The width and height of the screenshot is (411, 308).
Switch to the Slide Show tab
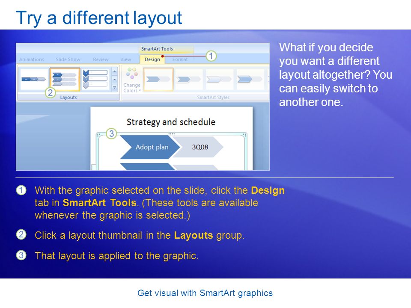tap(68, 59)
